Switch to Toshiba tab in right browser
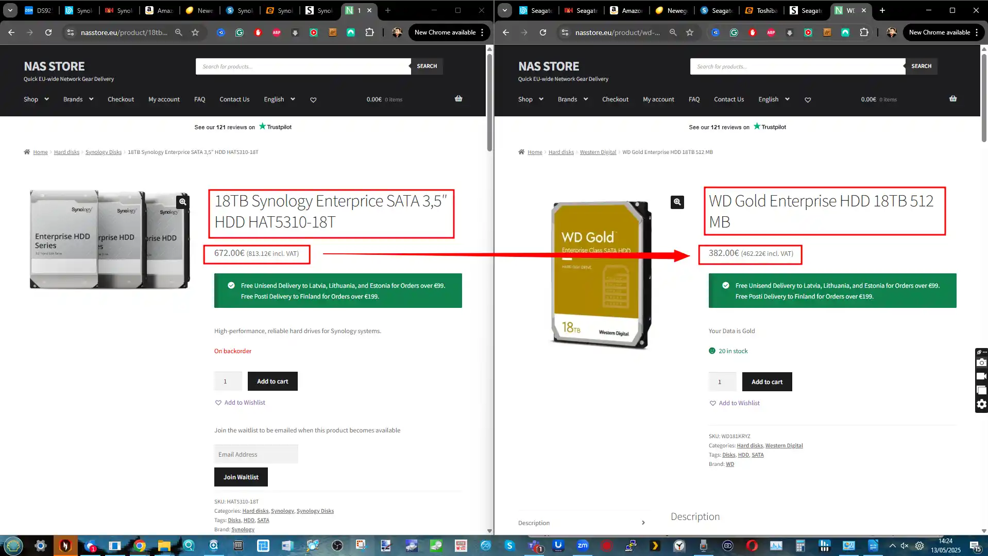 pyautogui.click(x=761, y=10)
